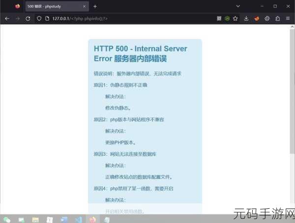Open the tracking protection shield
Viewport: 295px width, 223px height.
coord(39,19)
